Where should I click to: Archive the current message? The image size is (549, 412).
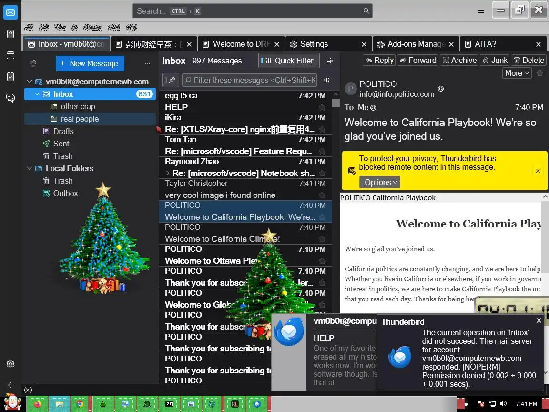(459, 60)
